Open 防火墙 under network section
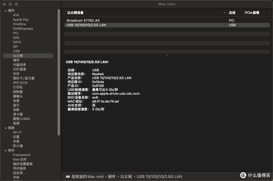This screenshot has height=181, width=273. (18, 146)
